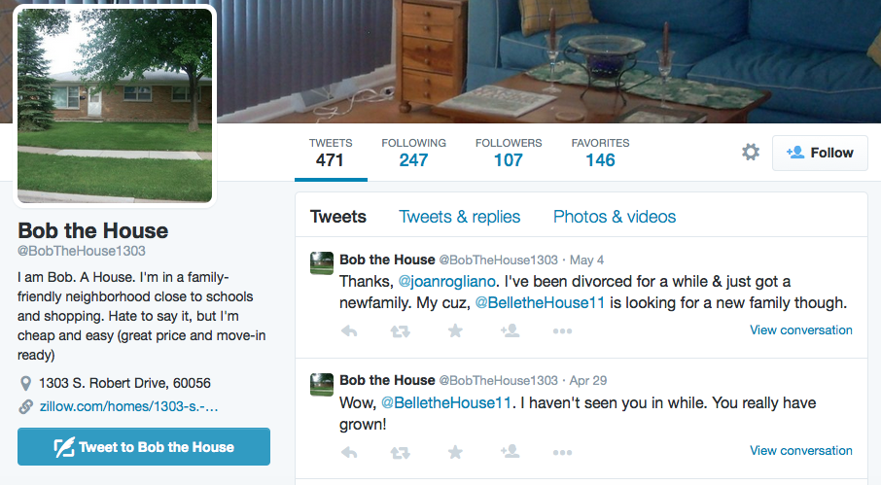Open the zillow.com homes link

[x=128, y=406]
